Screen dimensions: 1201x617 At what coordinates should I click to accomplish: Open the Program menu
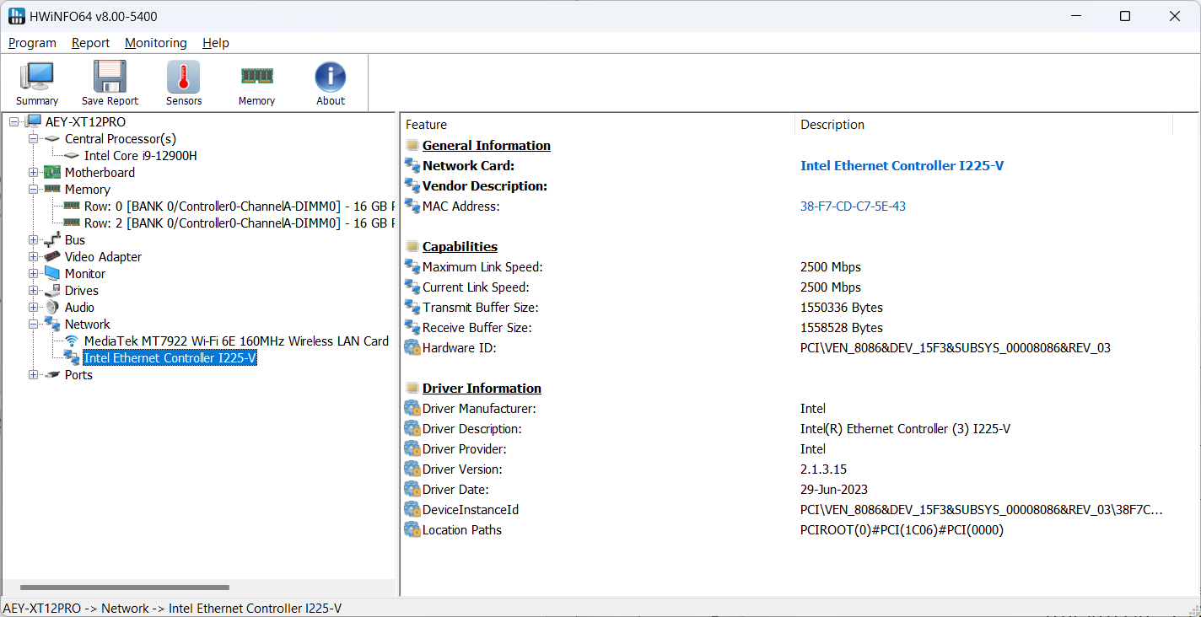tap(32, 43)
